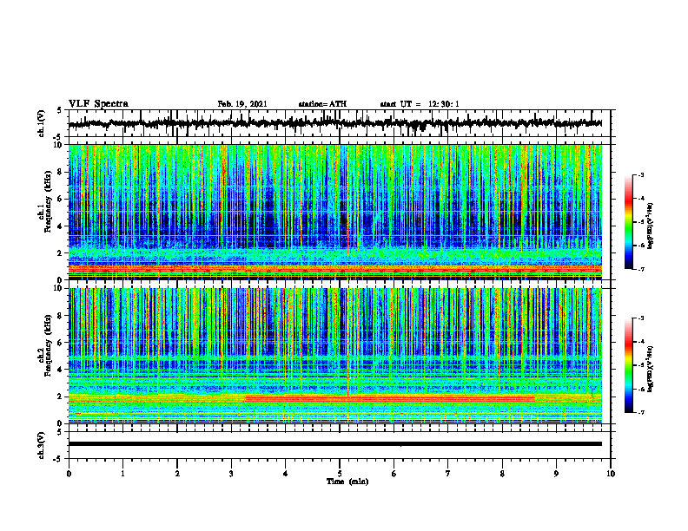
Task: Click the "-7" label on ch.2 color scale
Action: (x=640, y=413)
